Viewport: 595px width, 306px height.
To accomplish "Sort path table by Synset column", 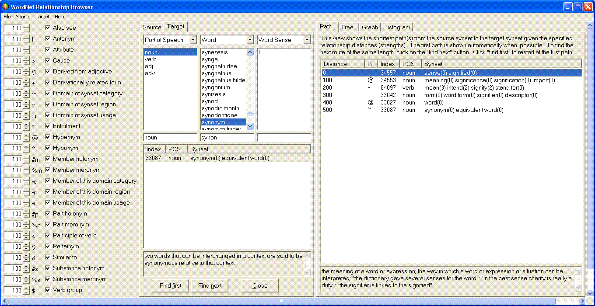I will (502, 64).
